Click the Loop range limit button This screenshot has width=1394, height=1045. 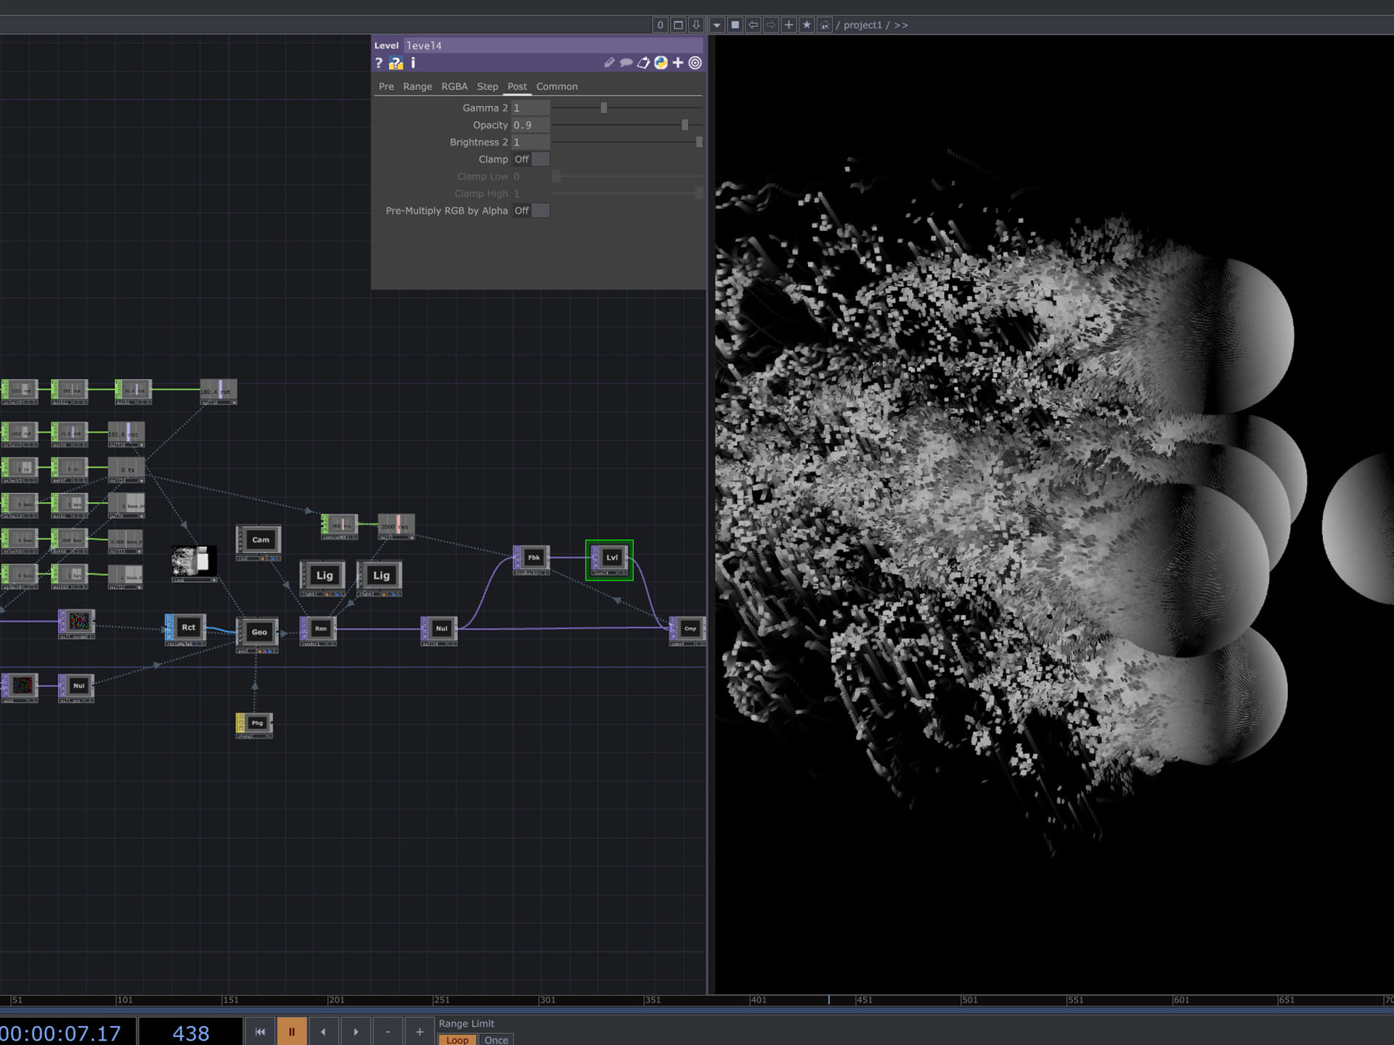(x=457, y=1039)
